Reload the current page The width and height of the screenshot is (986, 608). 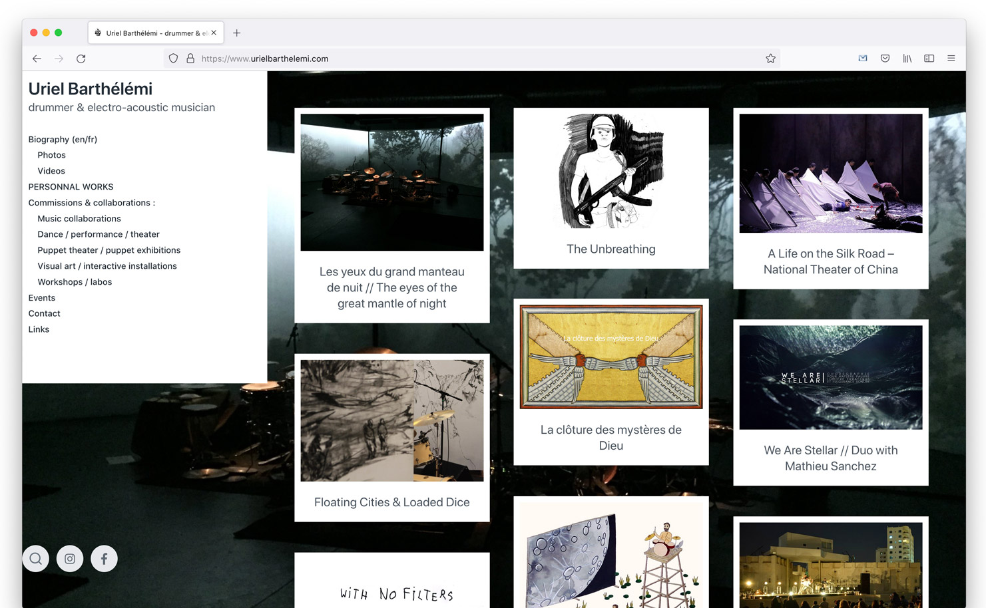81,59
